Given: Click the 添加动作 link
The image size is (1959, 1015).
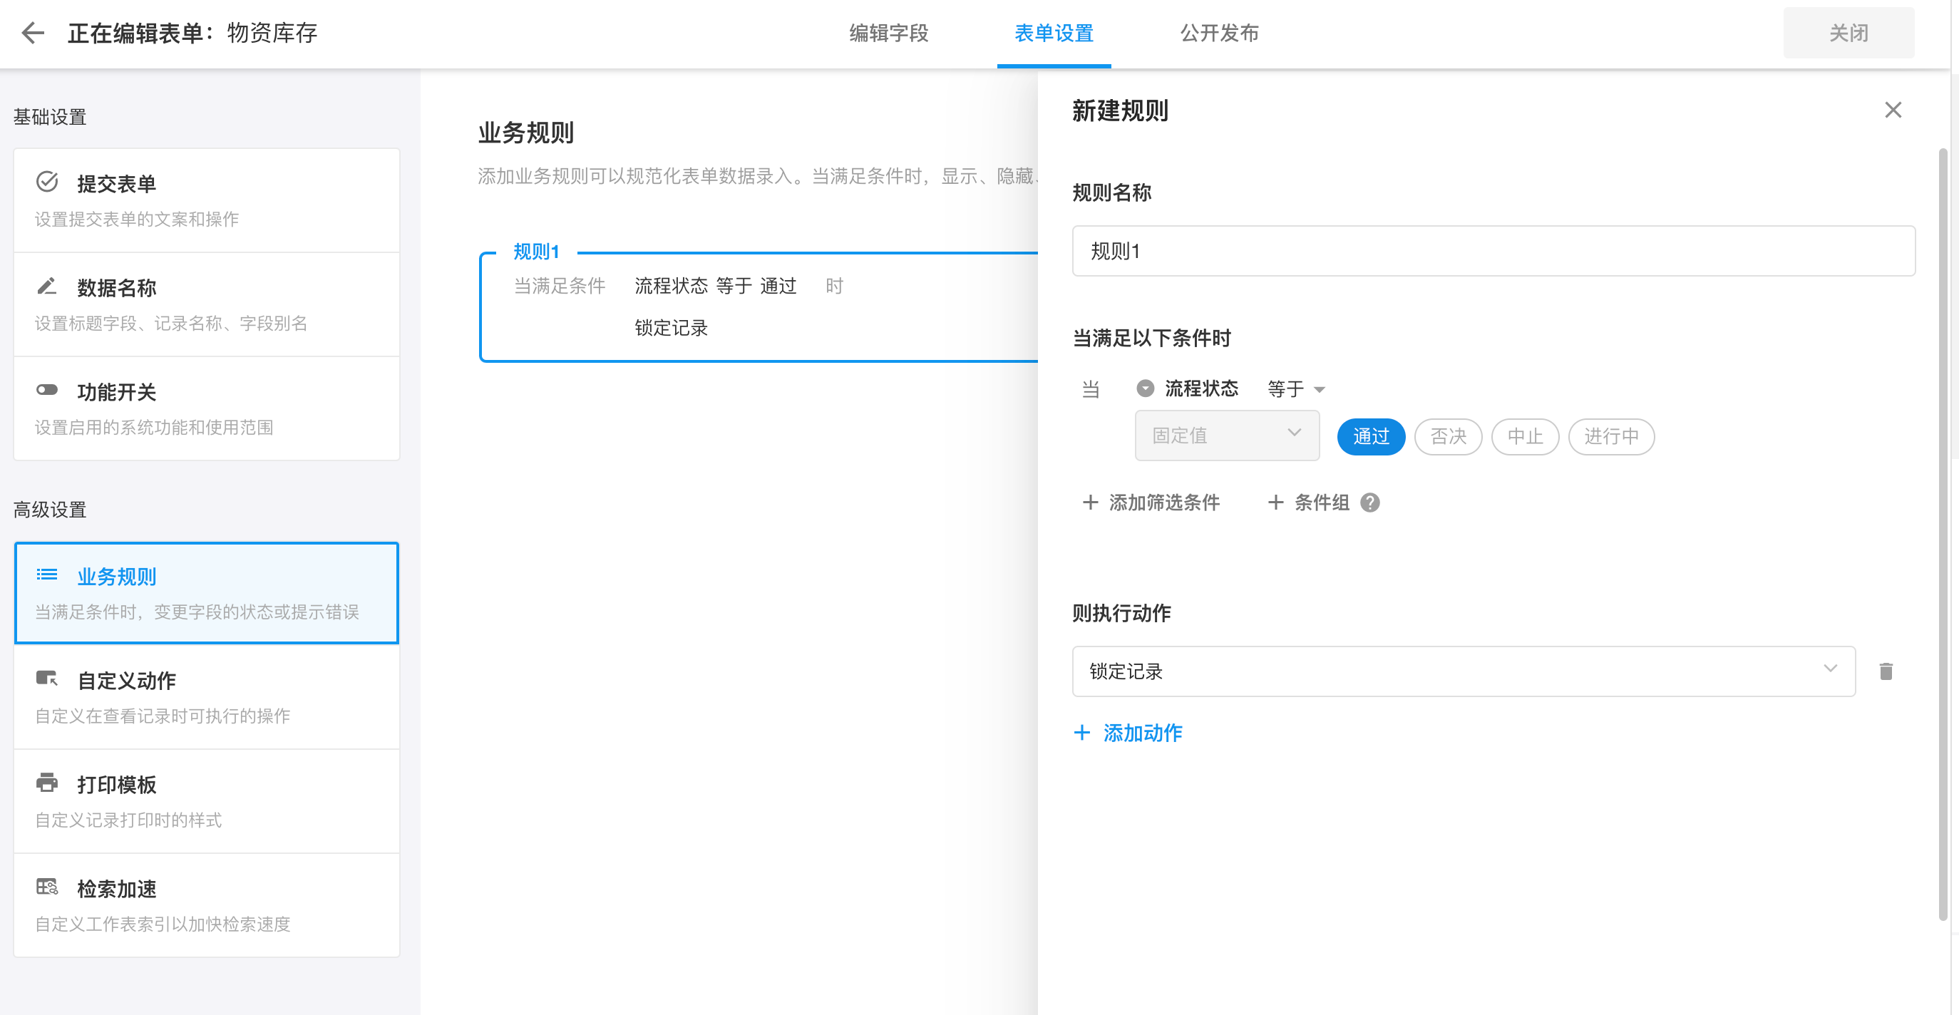Looking at the screenshot, I should pos(1128,733).
